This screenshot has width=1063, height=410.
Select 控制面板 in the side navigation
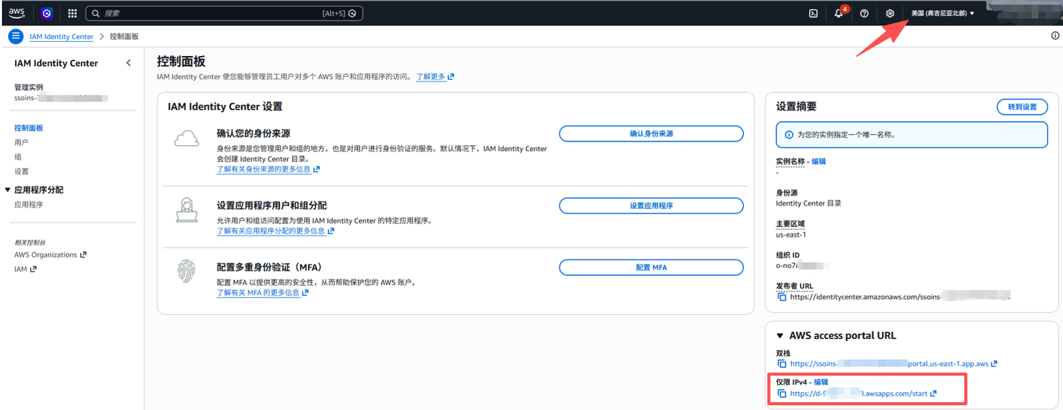pyautogui.click(x=29, y=128)
